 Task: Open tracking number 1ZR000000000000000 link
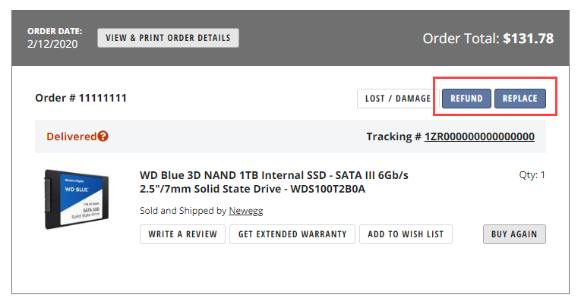click(x=479, y=136)
